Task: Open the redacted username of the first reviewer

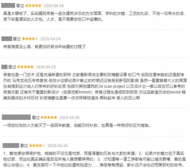Action: [x=8, y=6]
